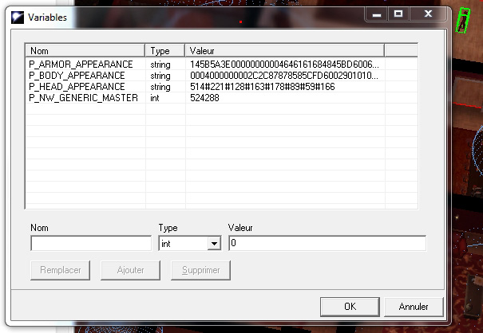Click the Ajouter button
This screenshot has width=483, height=333.
point(131,270)
